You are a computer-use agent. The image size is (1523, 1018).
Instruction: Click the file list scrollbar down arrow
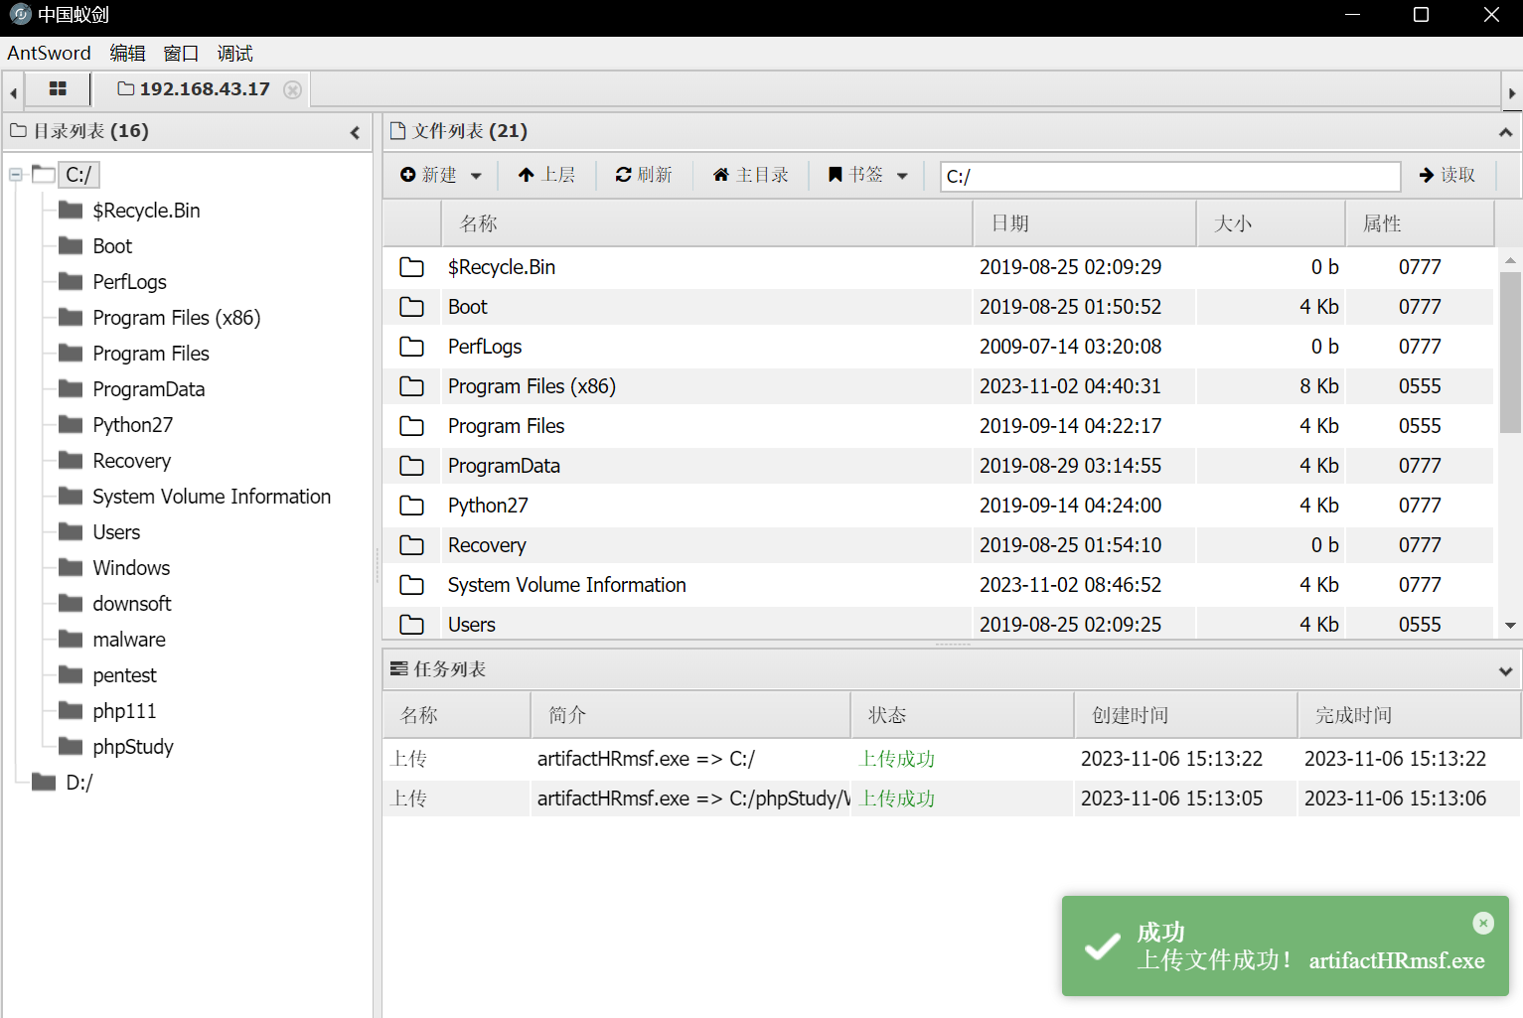[1510, 626]
